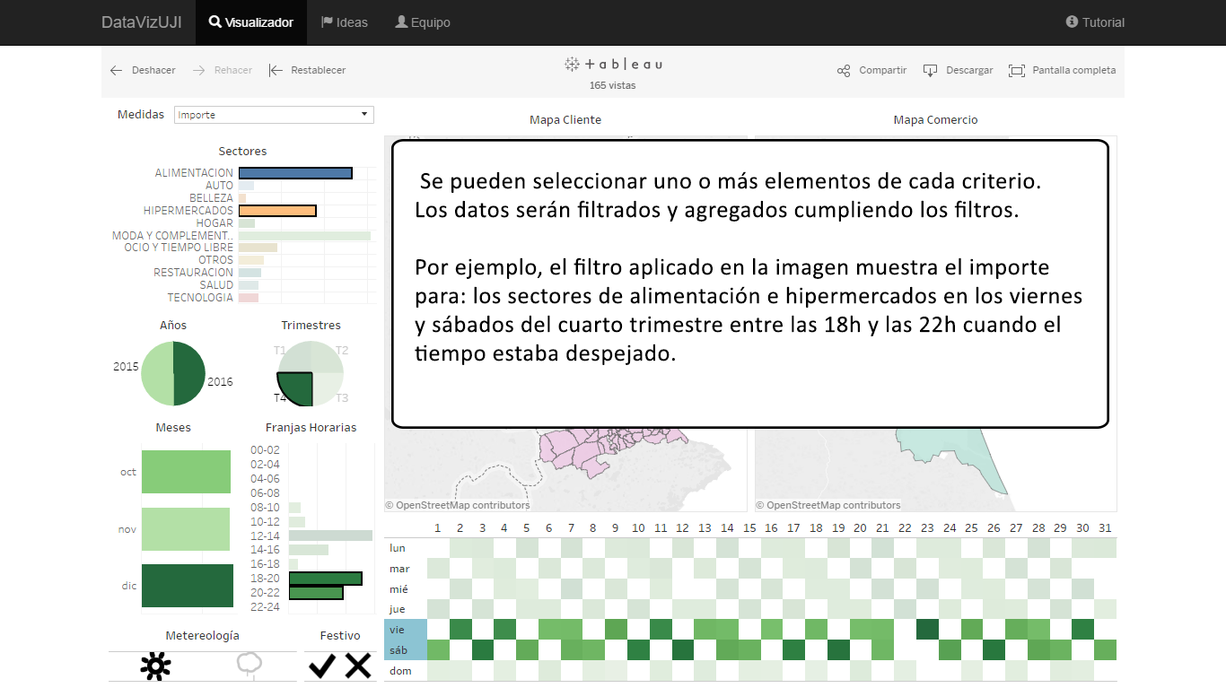
Task: Click the Tutorial info icon
Action: click(1072, 22)
